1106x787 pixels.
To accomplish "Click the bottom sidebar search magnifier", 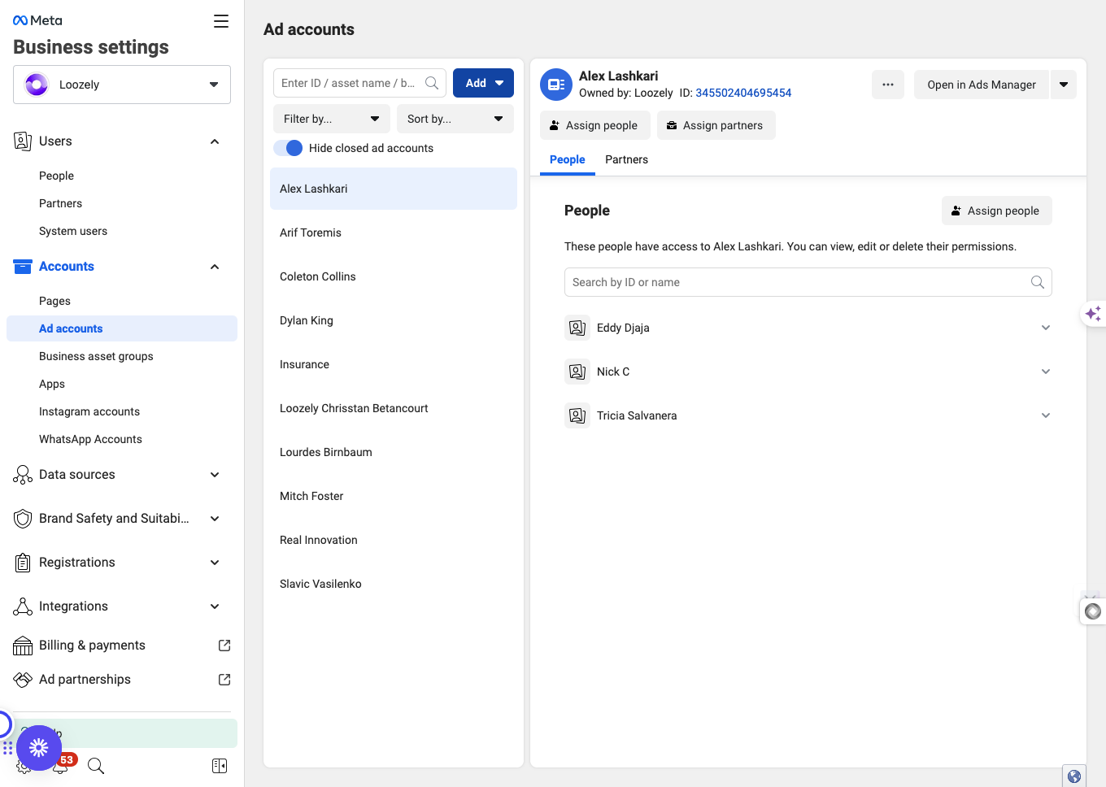I will pyautogui.click(x=96, y=766).
